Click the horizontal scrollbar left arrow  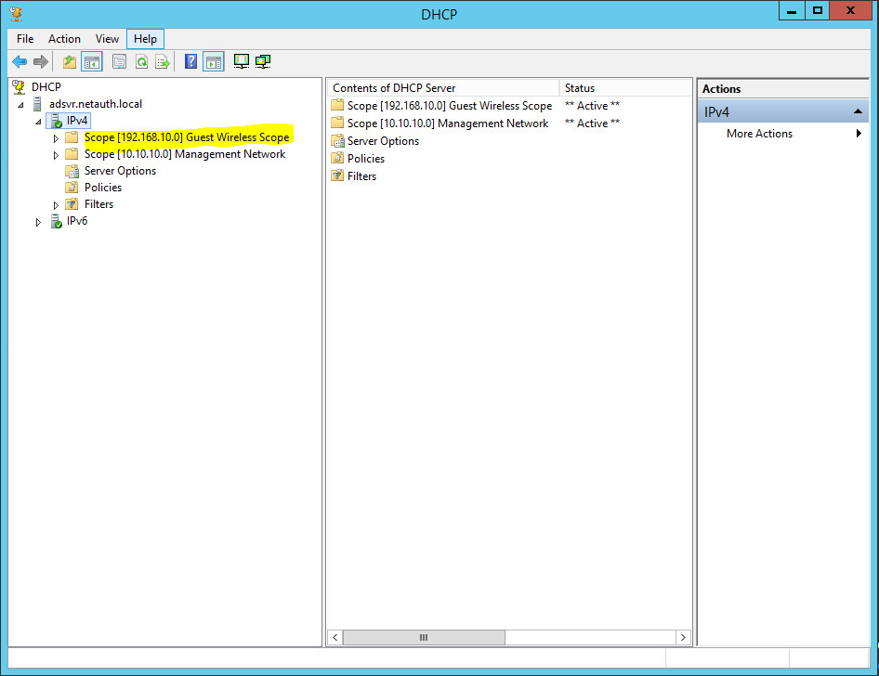tap(335, 637)
